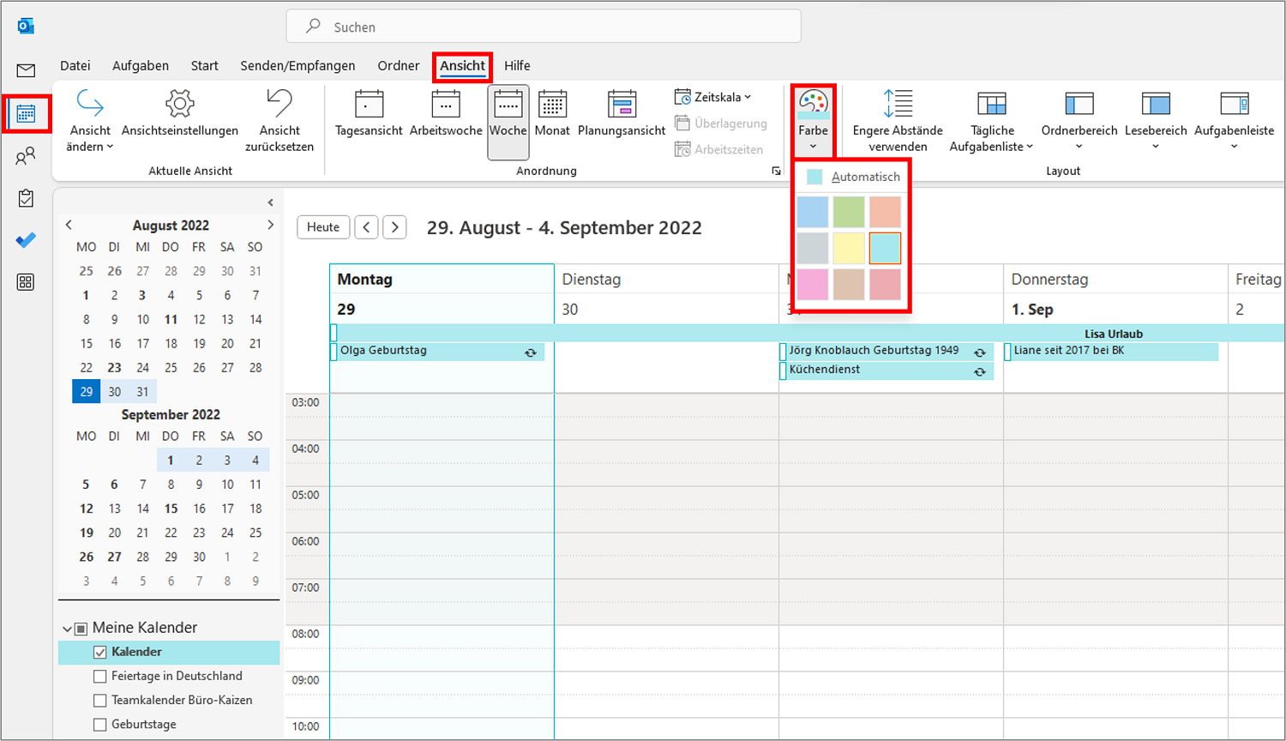Viewport: 1286px width, 741px height.
Task: Collapse the folder pane arrow
Action: tap(270, 202)
